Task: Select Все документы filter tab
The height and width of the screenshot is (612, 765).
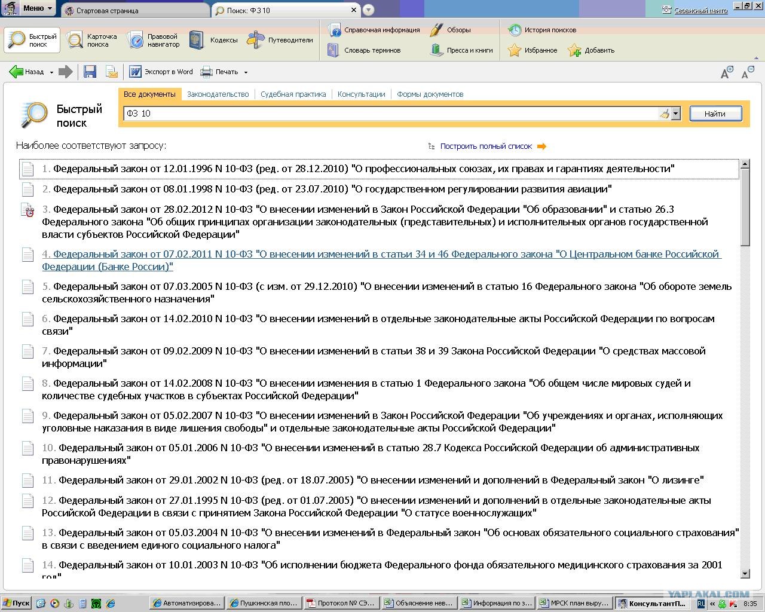Action: (x=149, y=94)
